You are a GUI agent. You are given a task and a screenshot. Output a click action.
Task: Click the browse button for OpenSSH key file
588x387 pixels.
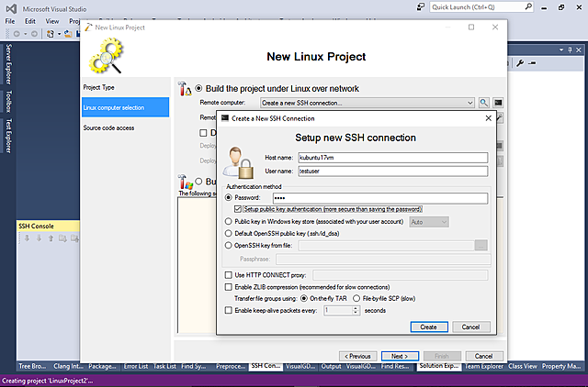point(481,245)
